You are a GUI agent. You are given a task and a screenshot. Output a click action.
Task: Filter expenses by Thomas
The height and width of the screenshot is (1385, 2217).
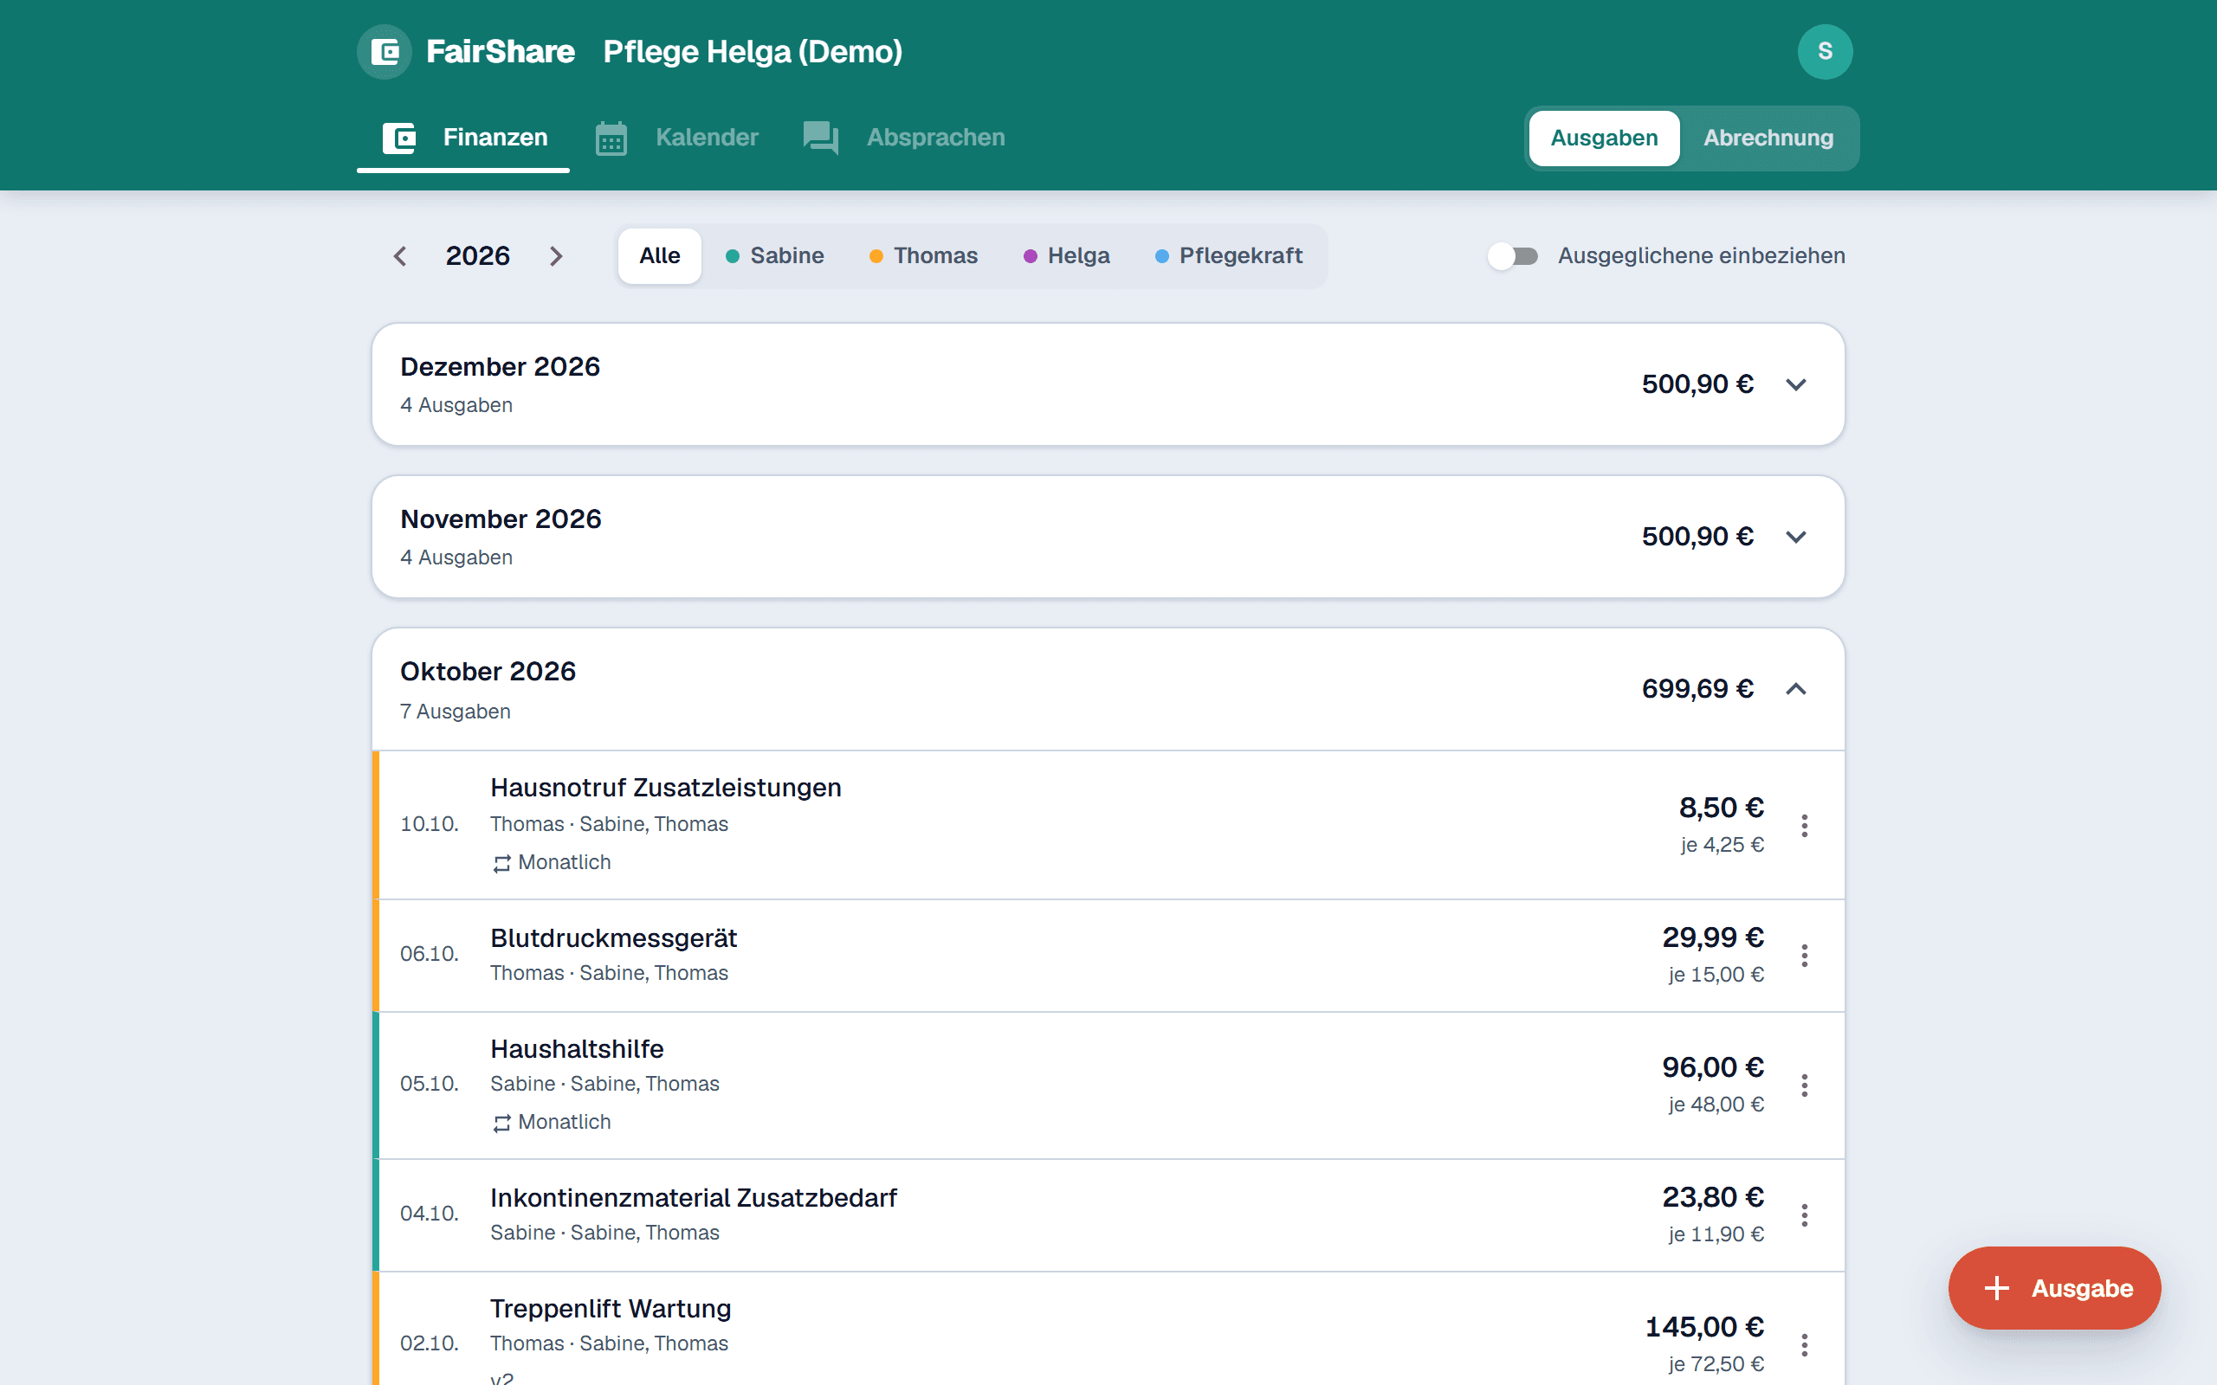(x=923, y=256)
